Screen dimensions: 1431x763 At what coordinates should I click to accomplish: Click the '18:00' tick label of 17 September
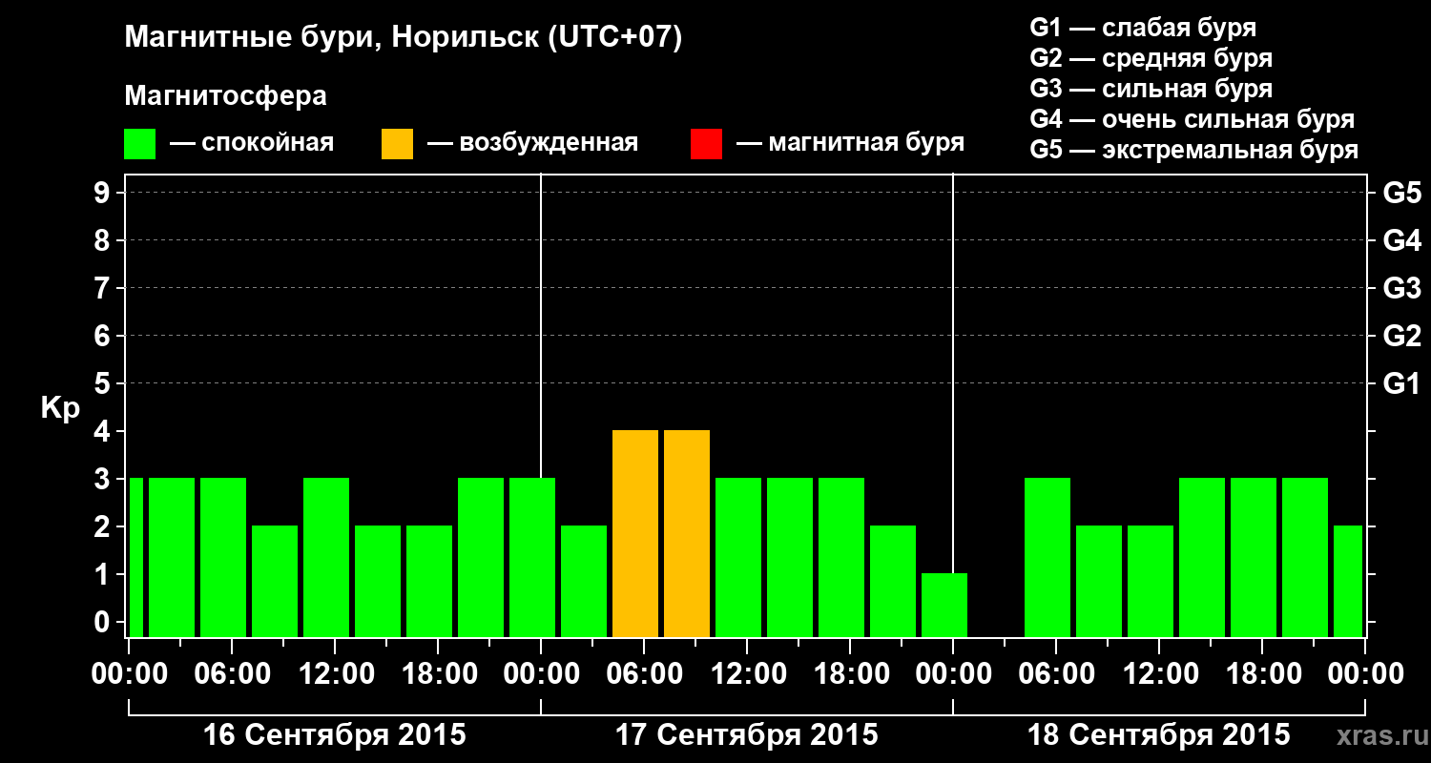click(x=850, y=674)
